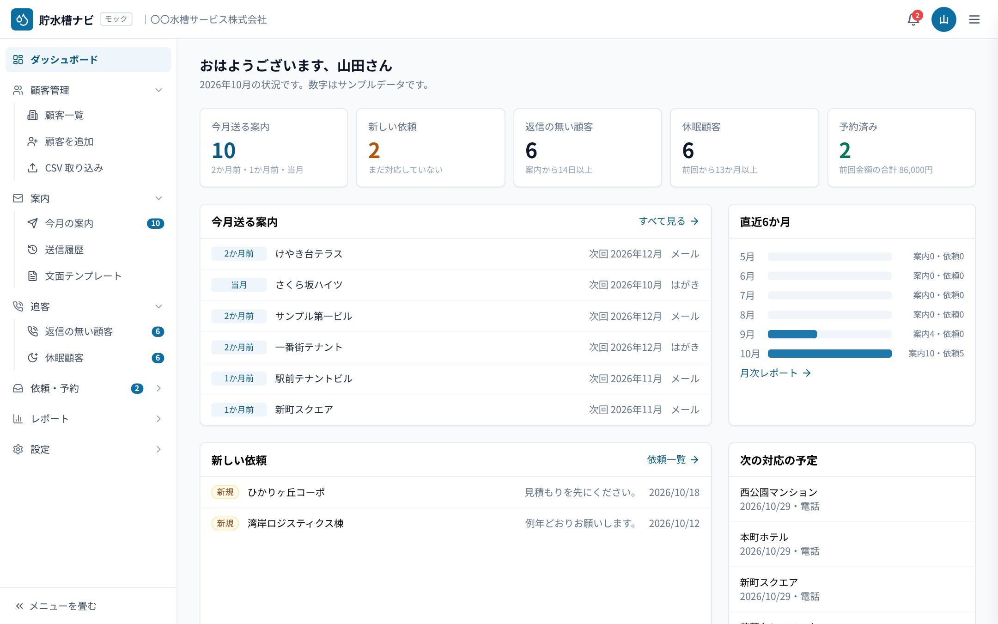998x624 pixels.
Task: Click the レポート bar chart icon
Action: pos(18,419)
